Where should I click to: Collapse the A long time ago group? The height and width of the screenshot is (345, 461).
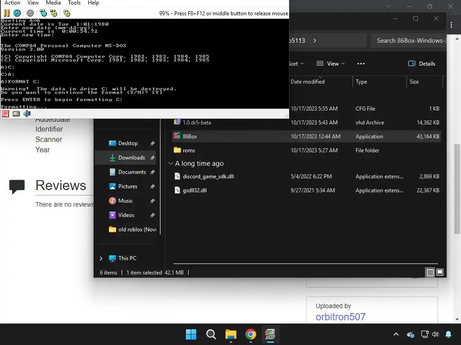[x=171, y=164]
